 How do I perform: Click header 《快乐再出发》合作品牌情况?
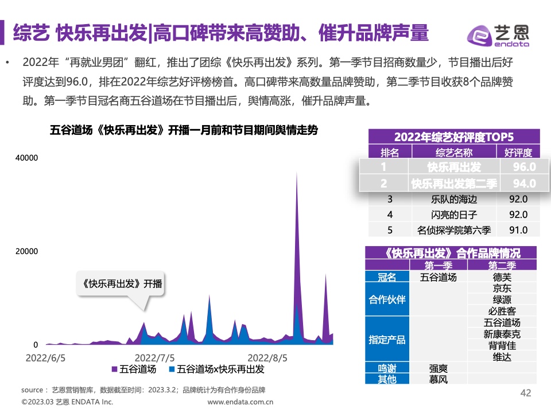451,253
